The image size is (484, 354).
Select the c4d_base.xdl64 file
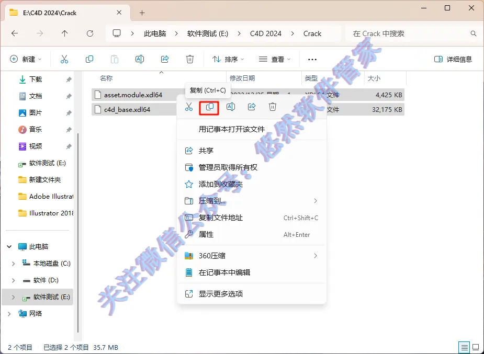click(x=127, y=109)
